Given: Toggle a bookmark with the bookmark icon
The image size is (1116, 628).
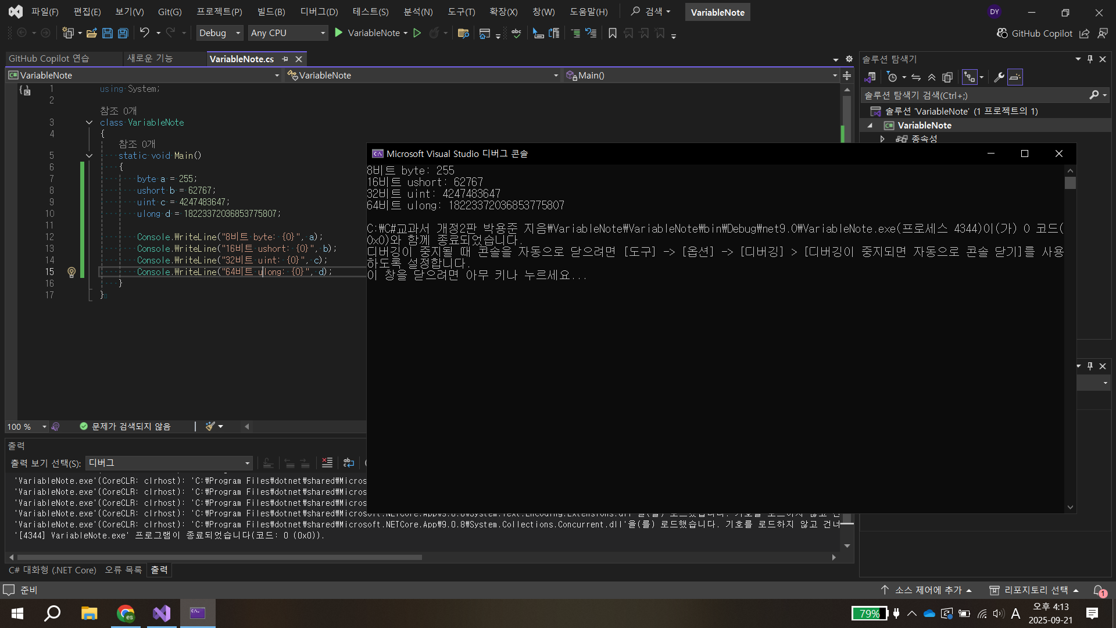Looking at the screenshot, I should [x=612, y=33].
